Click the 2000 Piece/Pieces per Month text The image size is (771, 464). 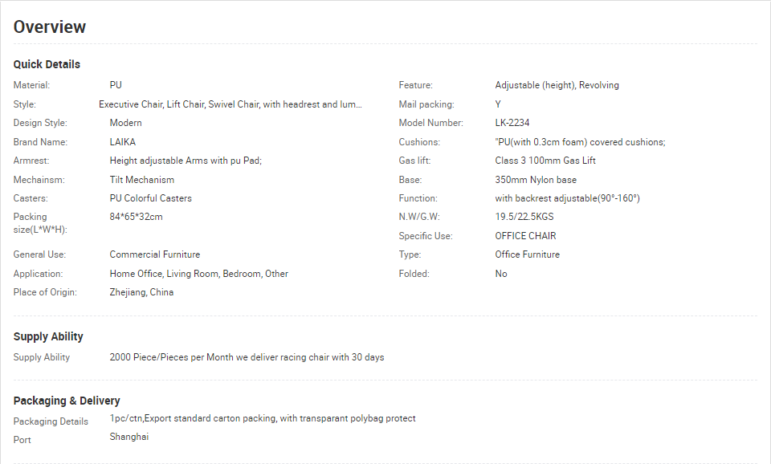172,357
